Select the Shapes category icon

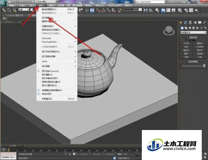[x=186, y=28]
